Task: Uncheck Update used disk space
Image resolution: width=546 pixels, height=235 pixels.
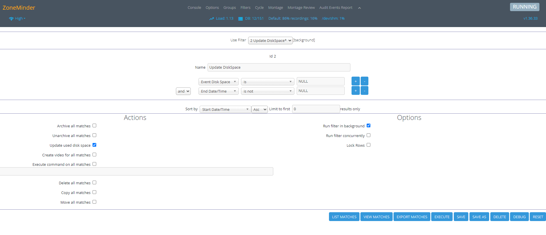Action: (95, 145)
